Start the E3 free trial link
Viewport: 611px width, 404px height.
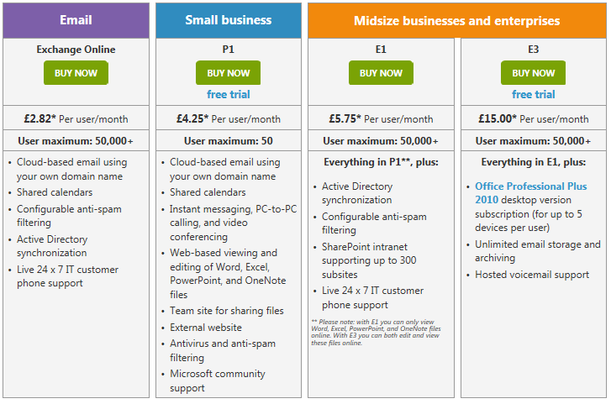(533, 94)
